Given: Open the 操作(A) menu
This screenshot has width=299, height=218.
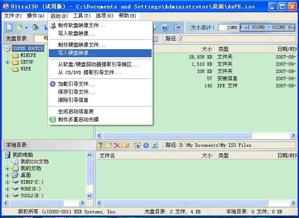Looking at the screenshot, I should tap(36, 16).
